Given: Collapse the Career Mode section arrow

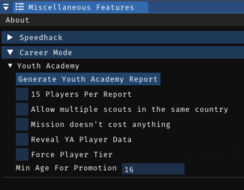Looking at the screenshot, I should pyautogui.click(x=11, y=52).
